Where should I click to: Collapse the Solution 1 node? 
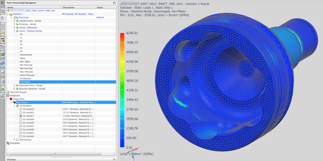tap(8, 14)
